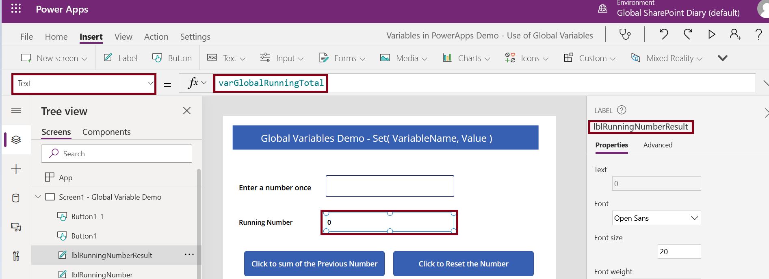Screen dimensions: 769x279
Task: Select the Insert tab
Action: (91, 36)
